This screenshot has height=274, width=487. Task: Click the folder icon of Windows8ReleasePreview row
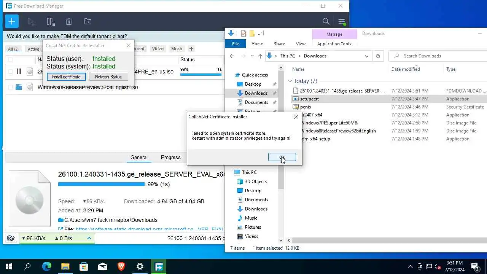pyautogui.click(x=19, y=87)
